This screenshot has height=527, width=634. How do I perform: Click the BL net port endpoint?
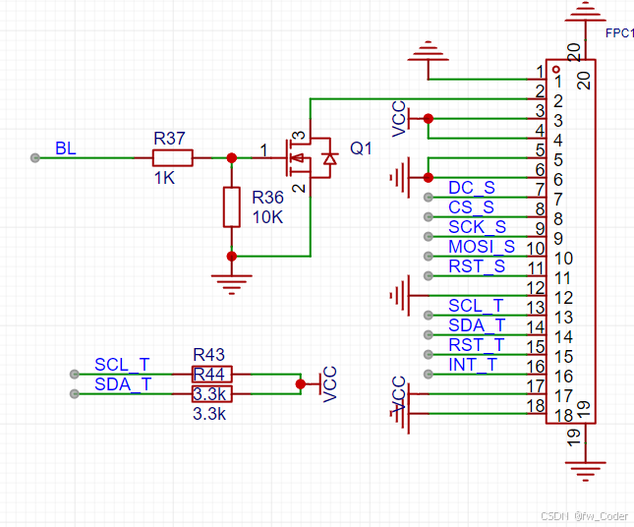35,157
